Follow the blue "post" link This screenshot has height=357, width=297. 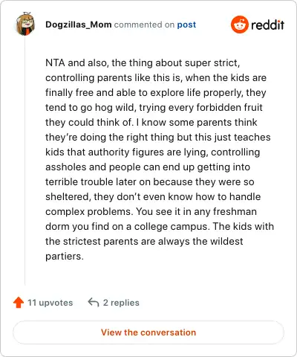tap(186, 25)
